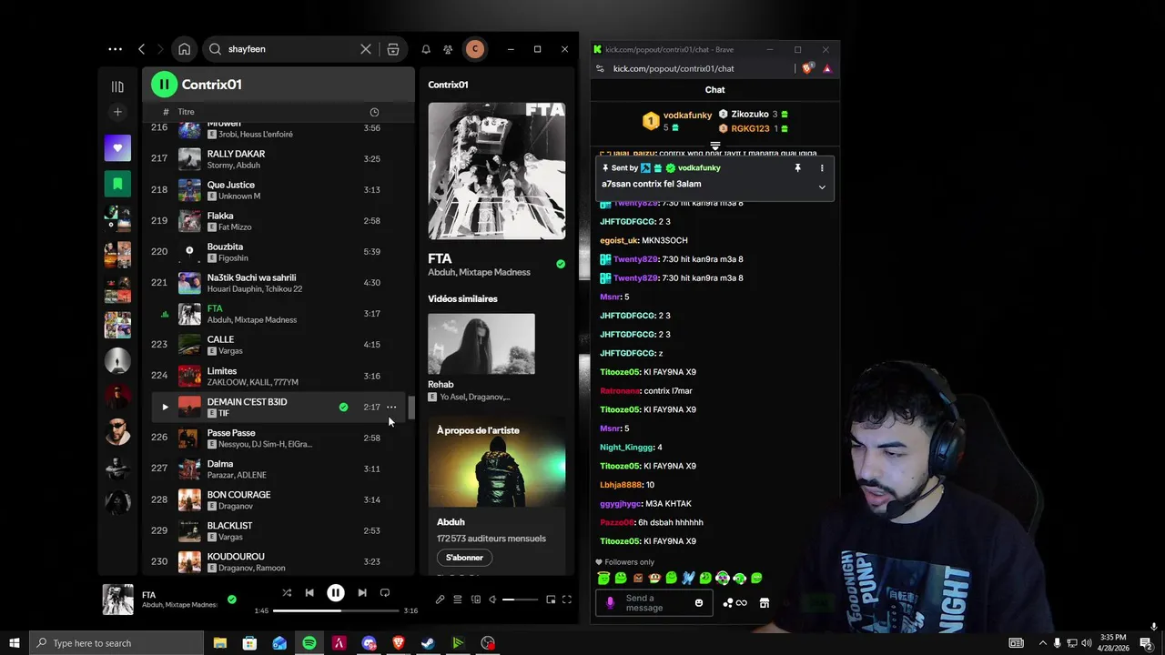1165x655 pixels.
Task: Open Brave Shields lion icon
Action: tap(807, 68)
